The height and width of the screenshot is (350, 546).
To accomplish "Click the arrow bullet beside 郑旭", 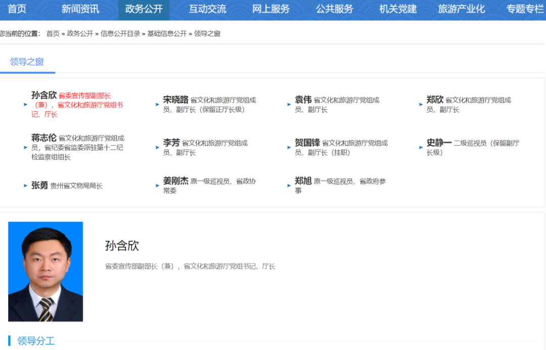I will [289, 186].
